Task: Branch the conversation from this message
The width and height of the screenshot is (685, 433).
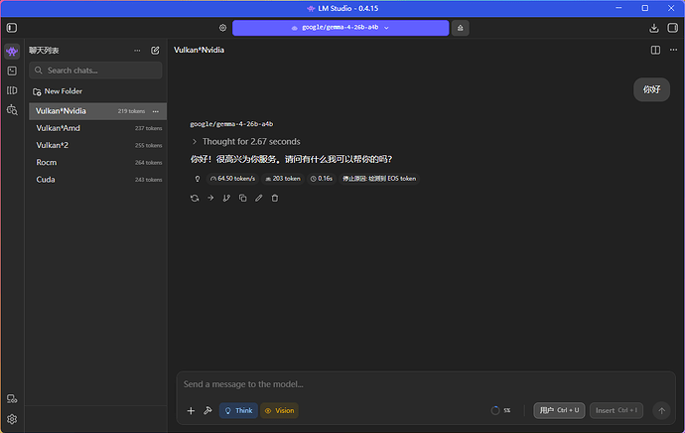Action: (x=226, y=198)
